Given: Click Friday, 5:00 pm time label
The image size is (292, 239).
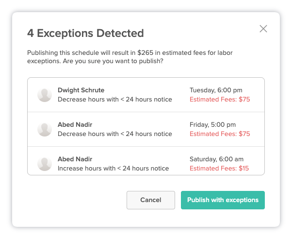Looking at the screenshot, I should click(212, 125).
